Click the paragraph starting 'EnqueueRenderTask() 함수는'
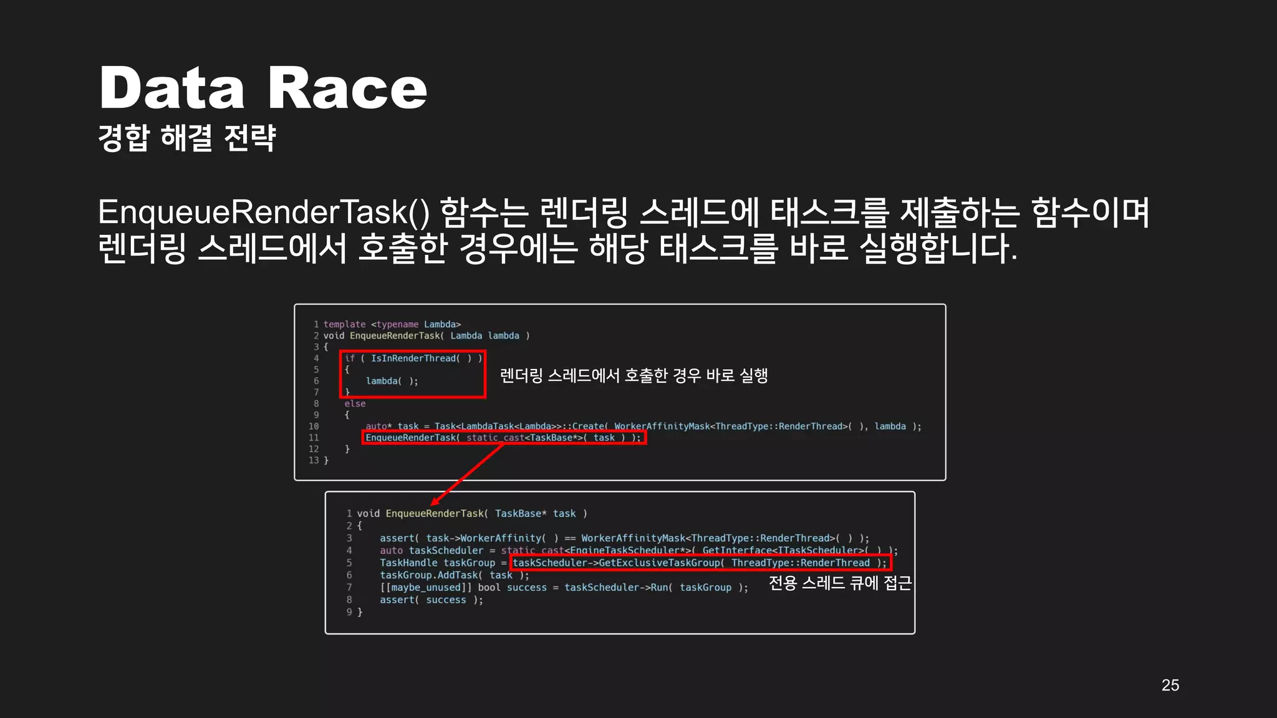 tap(624, 230)
